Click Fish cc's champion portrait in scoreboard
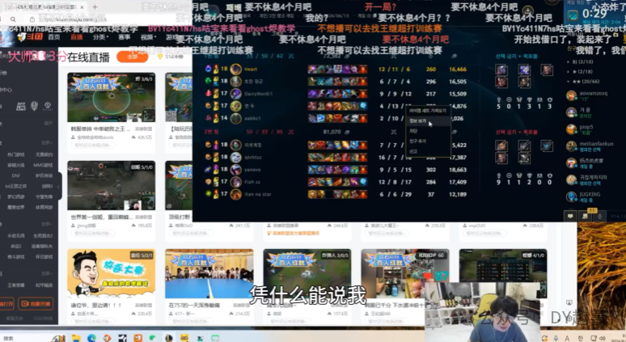 click(x=235, y=182)
